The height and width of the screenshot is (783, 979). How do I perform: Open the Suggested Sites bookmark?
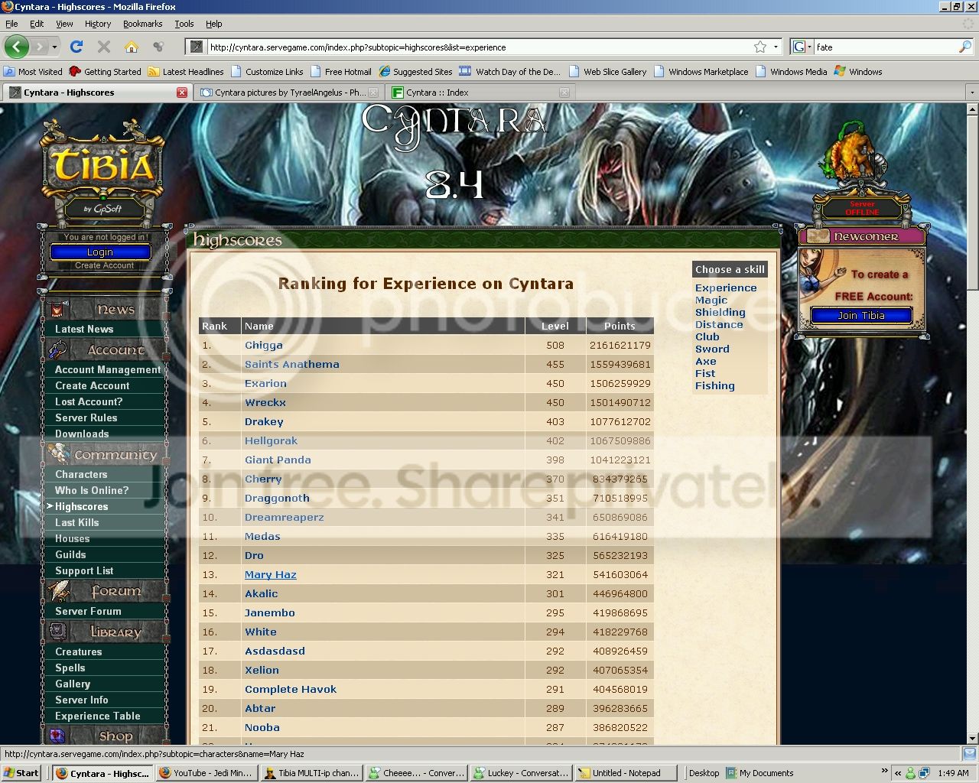click(416, 72)
